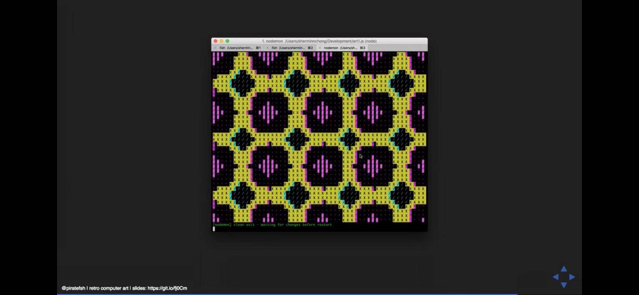Click the @piratefsh handle in the footer
Screen dimensions: 639x295
tap(73, 288)
